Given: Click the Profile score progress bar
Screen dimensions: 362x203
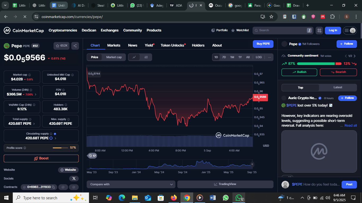Looking at the screenshot, I should pos(61,148).
